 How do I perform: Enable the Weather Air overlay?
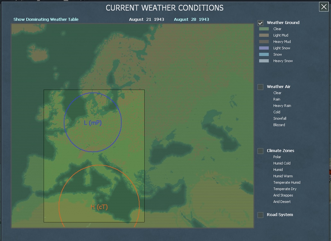(260, 87)
